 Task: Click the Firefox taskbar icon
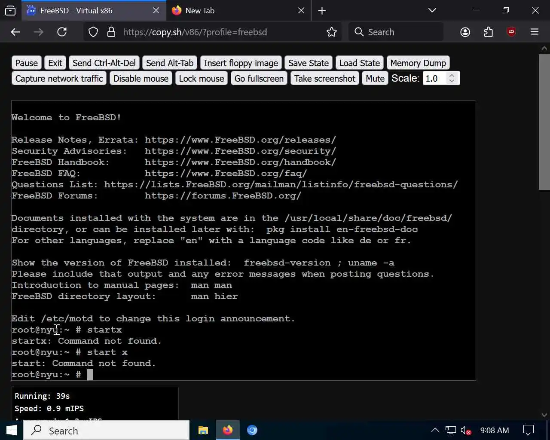[x=228, y=430]
